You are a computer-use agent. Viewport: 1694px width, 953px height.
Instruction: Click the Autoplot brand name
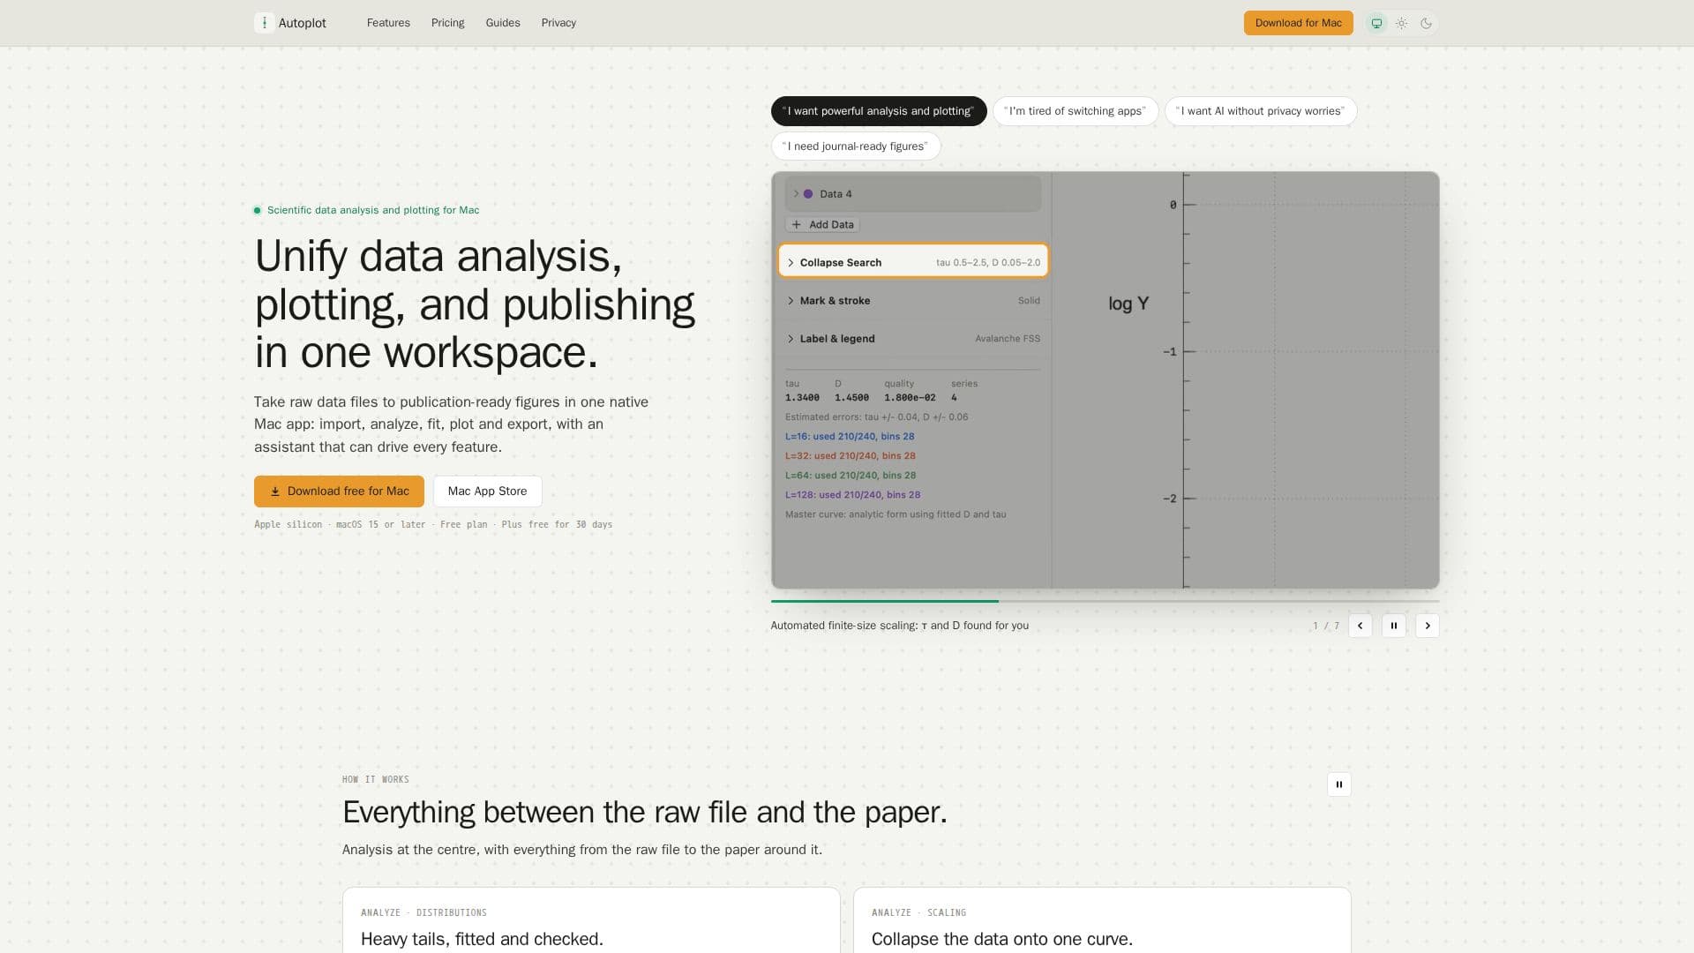303,23
